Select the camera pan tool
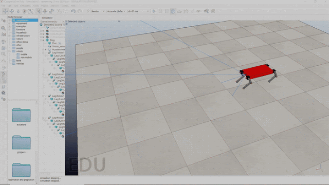329x185 pixels. click(5, 11)
